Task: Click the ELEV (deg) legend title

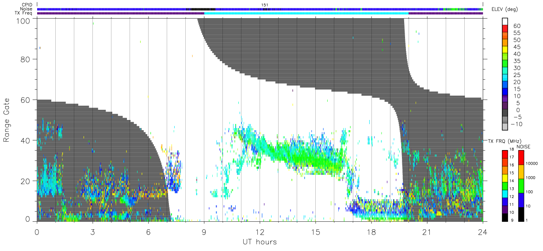Action: 505,9
